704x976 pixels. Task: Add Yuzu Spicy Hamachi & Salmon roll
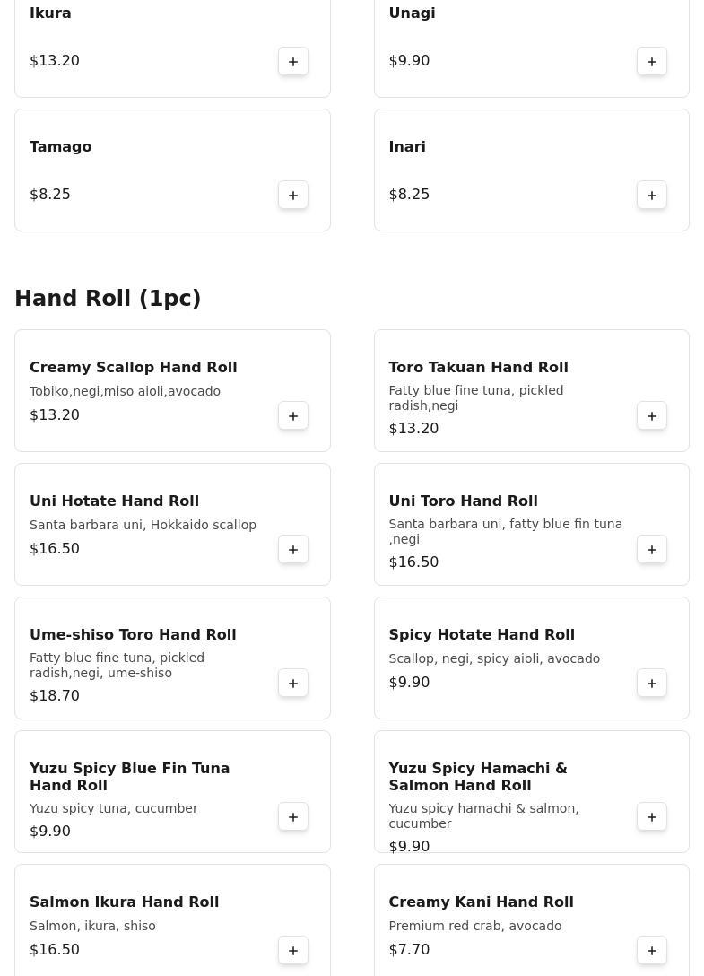click(x=652, y=816)
